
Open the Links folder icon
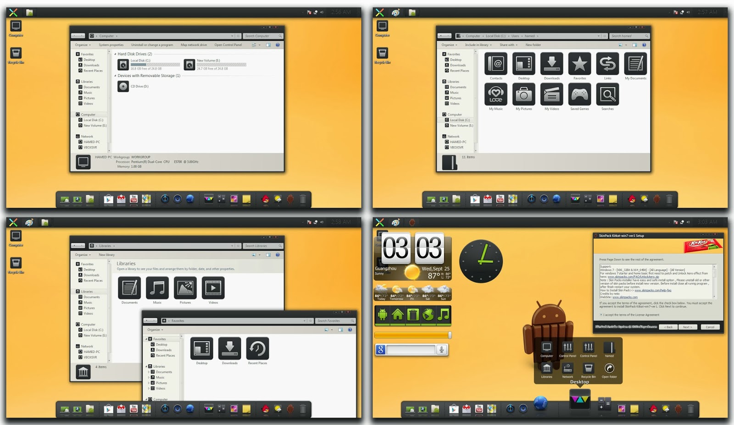pos(608,64)
